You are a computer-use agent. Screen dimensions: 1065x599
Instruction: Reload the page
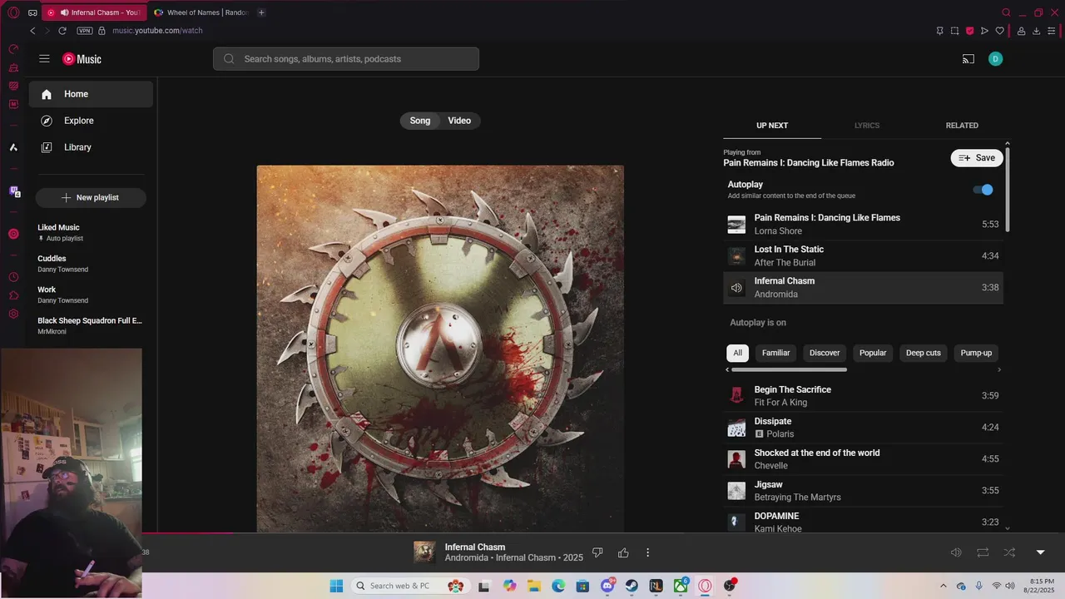click(62, 31)
